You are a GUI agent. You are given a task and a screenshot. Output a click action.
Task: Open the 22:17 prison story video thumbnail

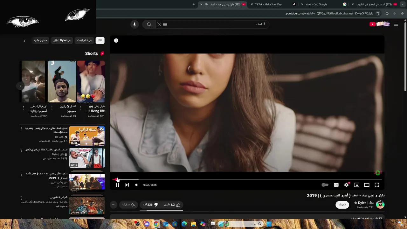(87, 158)
